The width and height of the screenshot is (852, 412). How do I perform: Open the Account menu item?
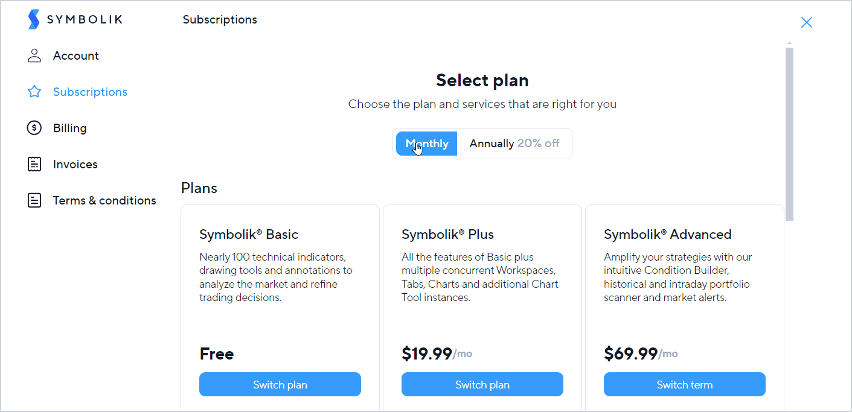76,55
